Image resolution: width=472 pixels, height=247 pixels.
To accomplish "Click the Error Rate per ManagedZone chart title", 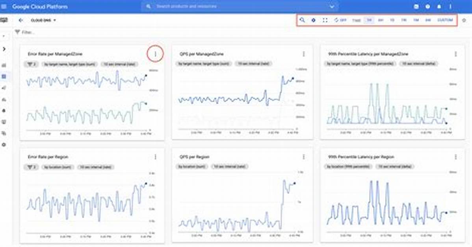I will [55, 54].
